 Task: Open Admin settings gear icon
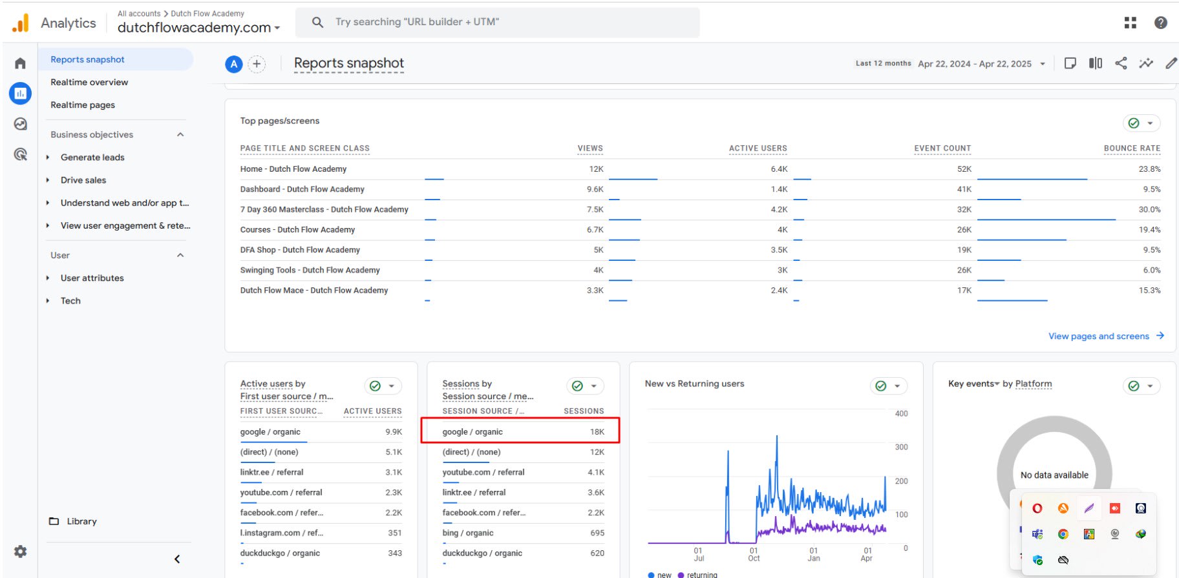coord(20,552)
